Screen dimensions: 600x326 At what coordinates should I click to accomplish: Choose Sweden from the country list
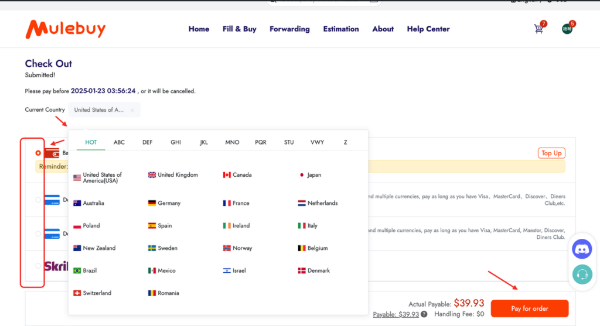click(x=163, y=248)
